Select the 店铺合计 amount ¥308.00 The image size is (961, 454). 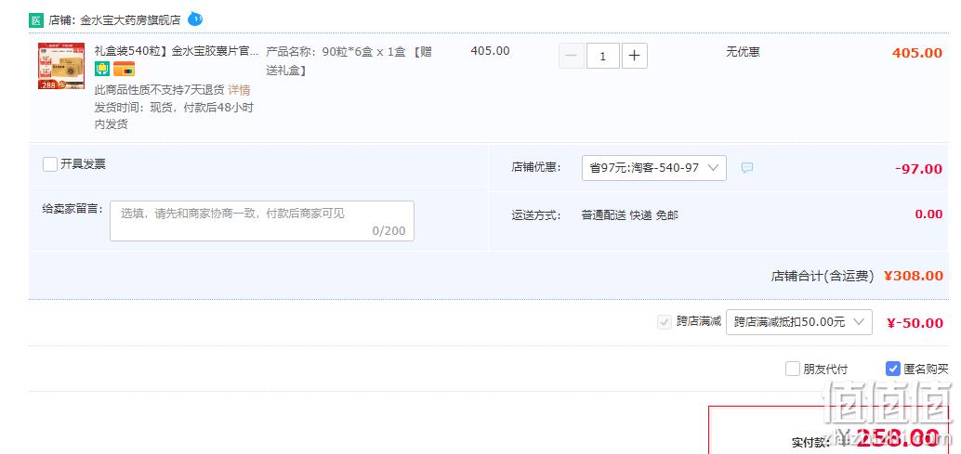tap(914, 276)
